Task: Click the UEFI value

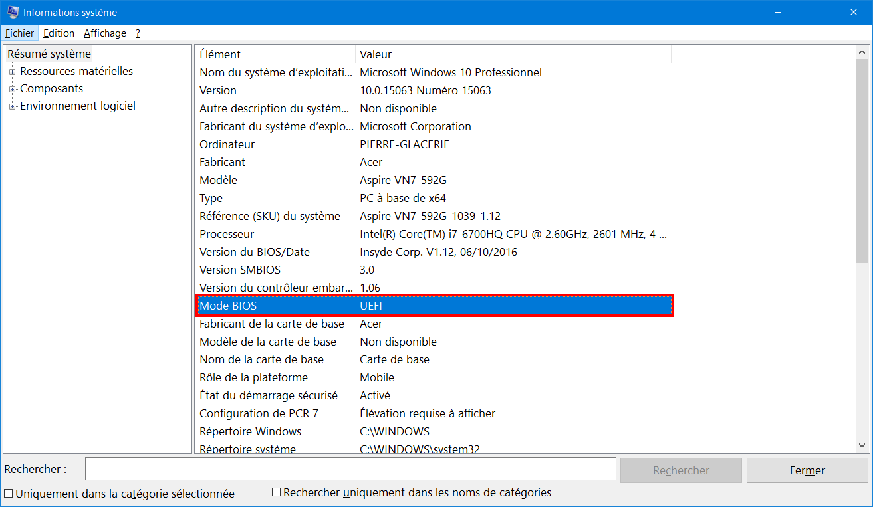Action: [x=371, y=306]
